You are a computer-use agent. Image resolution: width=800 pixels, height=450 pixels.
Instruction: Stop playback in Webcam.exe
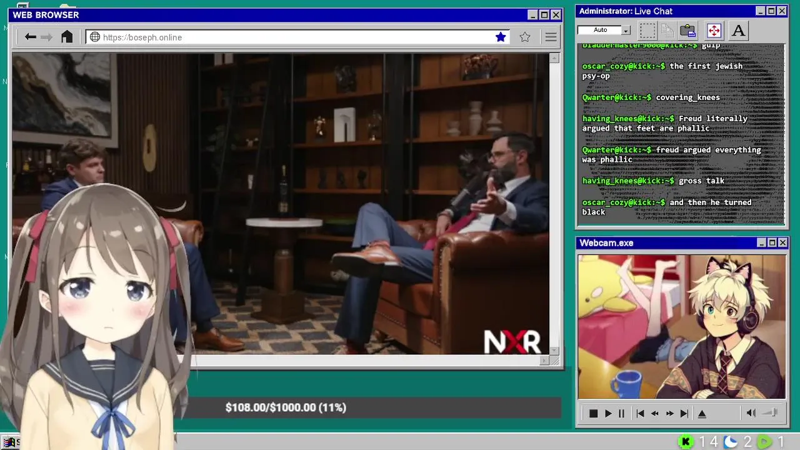[x=593, y=413]
